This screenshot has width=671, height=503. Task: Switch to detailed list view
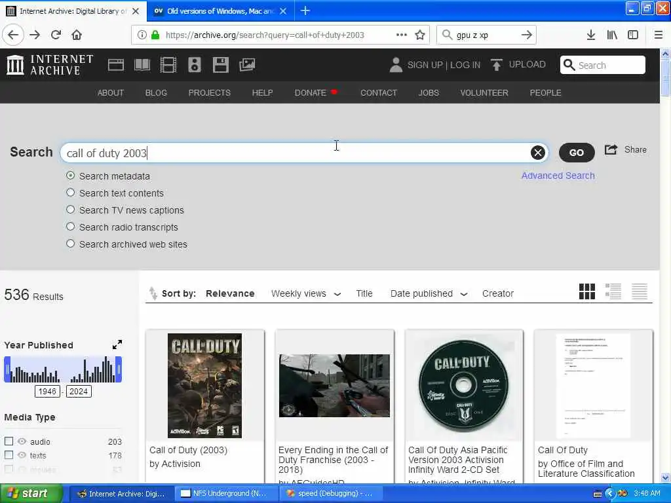tap(613, 291)
